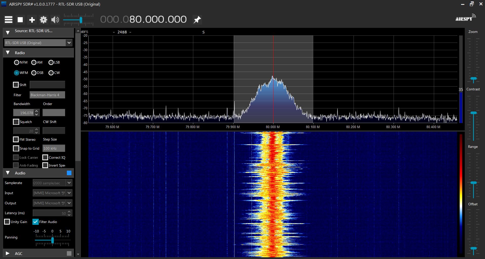Open the RTL-SDR USB source dropdown
Image resolution: width=485 pixels, height=259 pixels.
(69, 43)
